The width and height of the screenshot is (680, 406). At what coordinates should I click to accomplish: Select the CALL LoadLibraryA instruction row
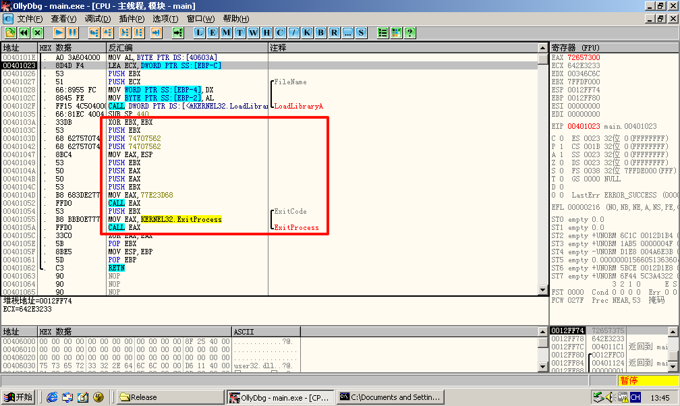[269, 106]
